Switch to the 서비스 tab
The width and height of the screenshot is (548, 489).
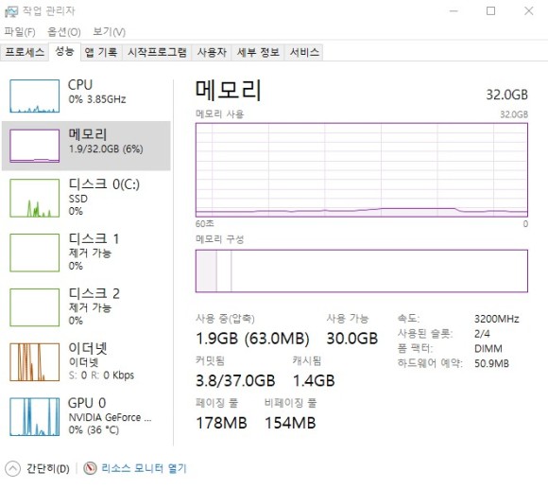coord(304,52)
